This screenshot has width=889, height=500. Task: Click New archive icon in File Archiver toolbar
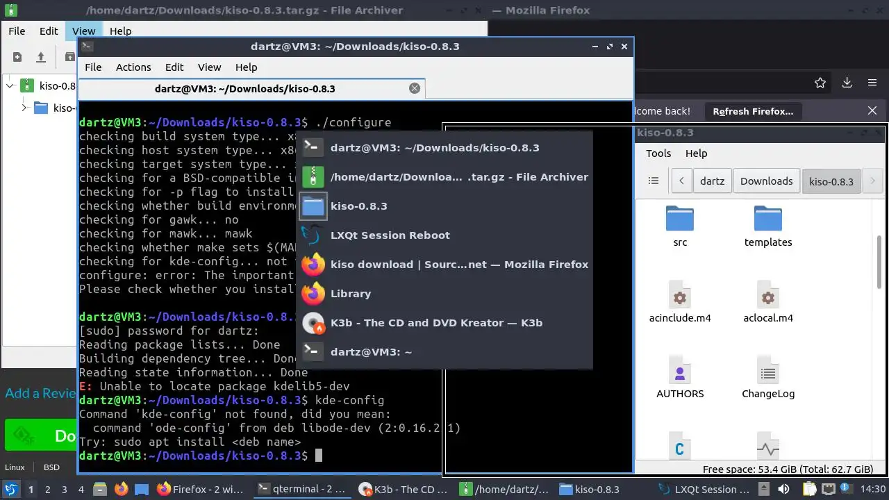[x=17, y=57]
